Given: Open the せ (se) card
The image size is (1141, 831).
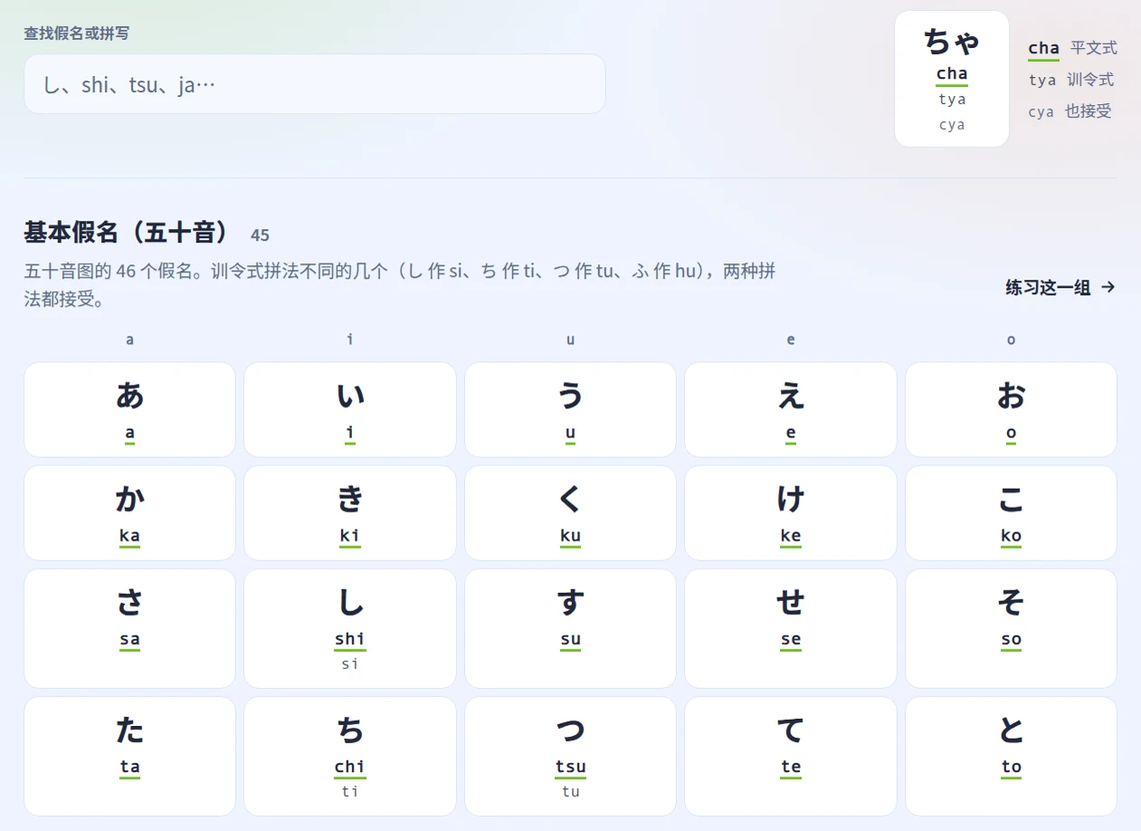Looking at the screenshot, I should (x=791, y=628).
